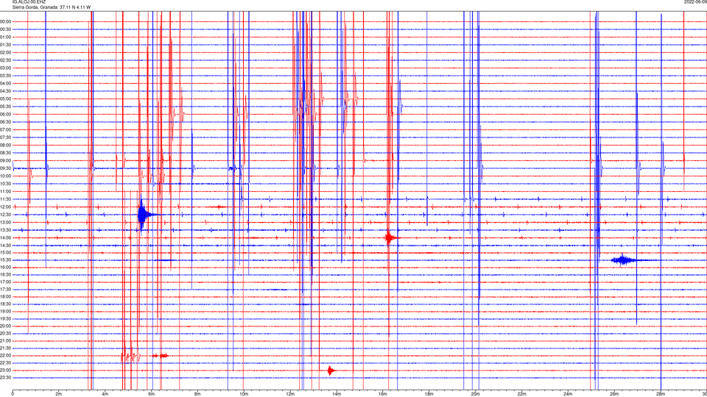707x397 pixels.
Task: Select the 22:00 time row label
Action: [6, 356]
